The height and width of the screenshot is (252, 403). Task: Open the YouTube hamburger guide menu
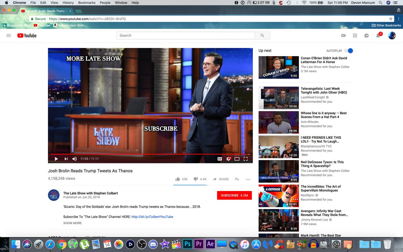(9, 36)
